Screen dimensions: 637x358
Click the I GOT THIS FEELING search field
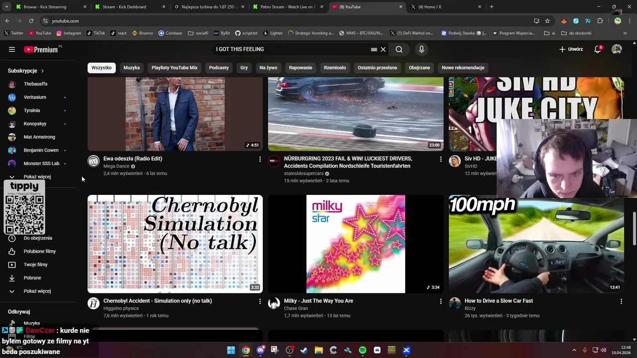coord(291,49)
